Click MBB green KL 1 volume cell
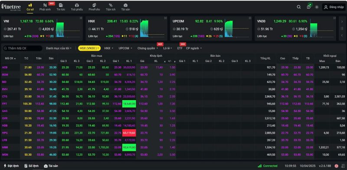 (129, 147)
